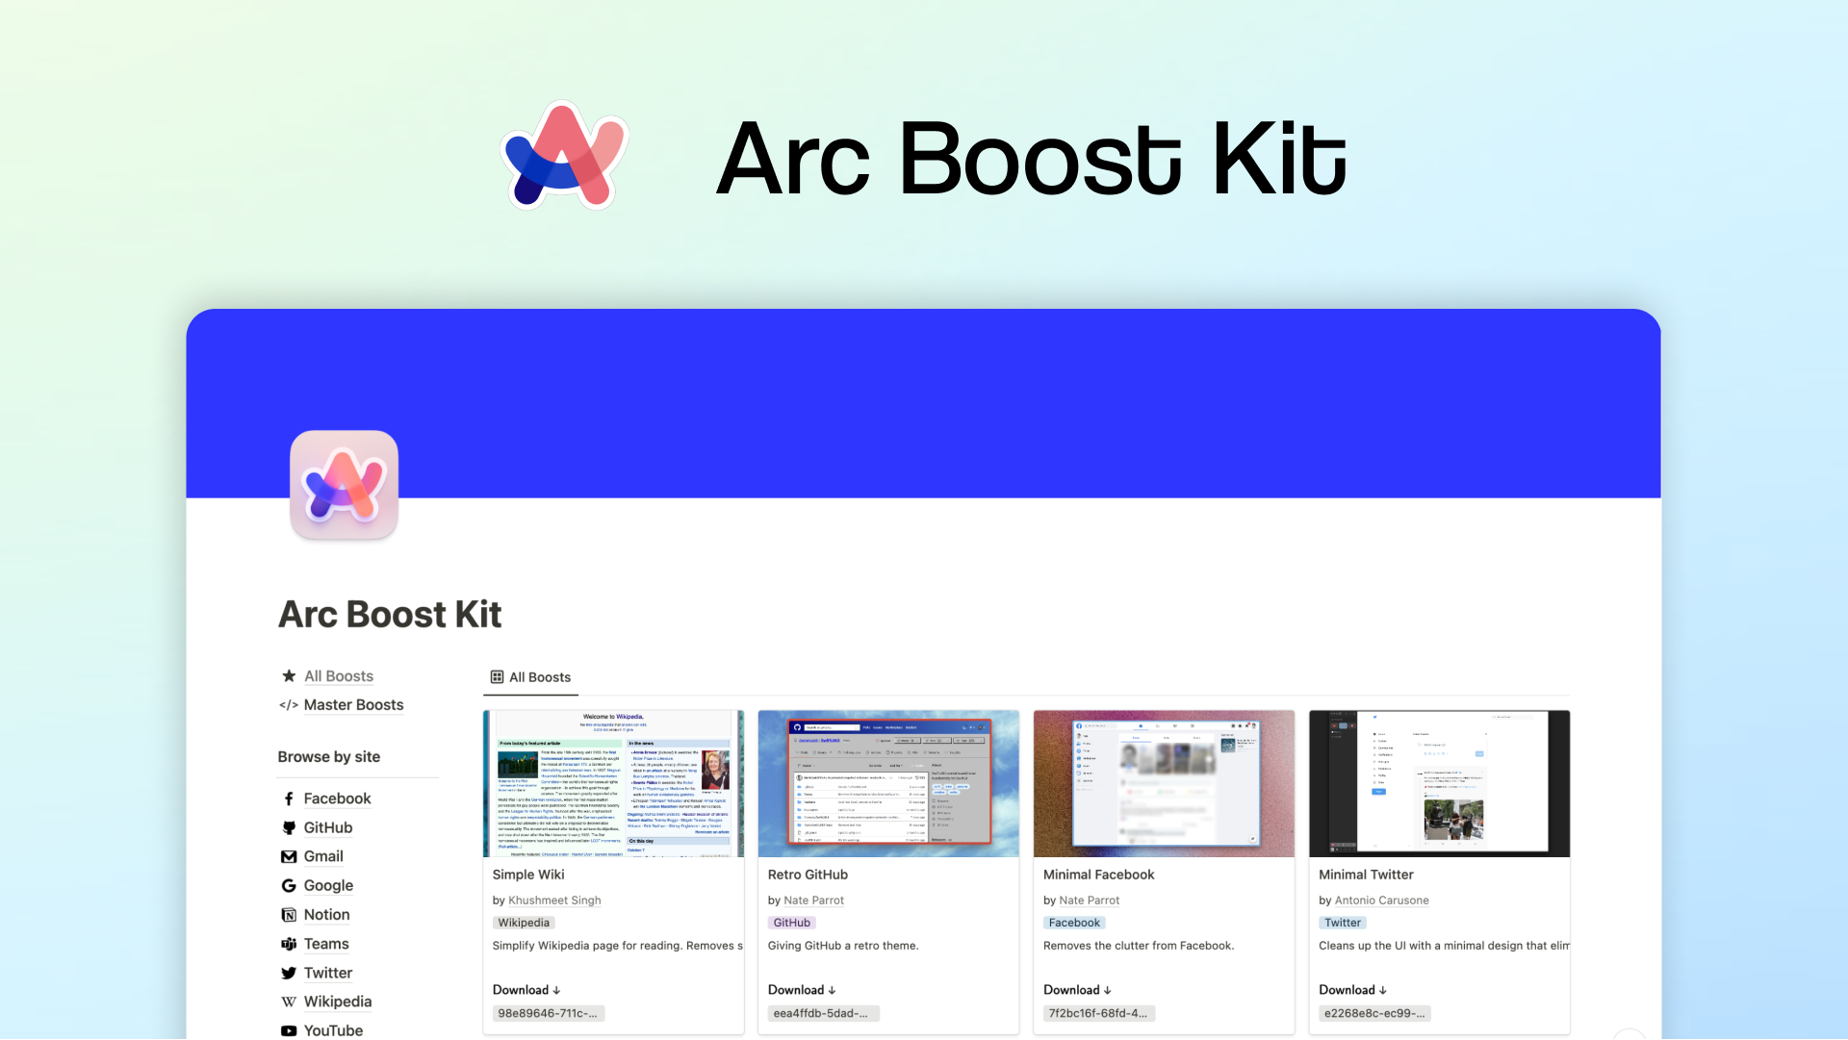Viewport: 1848px width, 1040px height.
Task: Browse boosts for Wikipedia
Action: point(338,1002)
